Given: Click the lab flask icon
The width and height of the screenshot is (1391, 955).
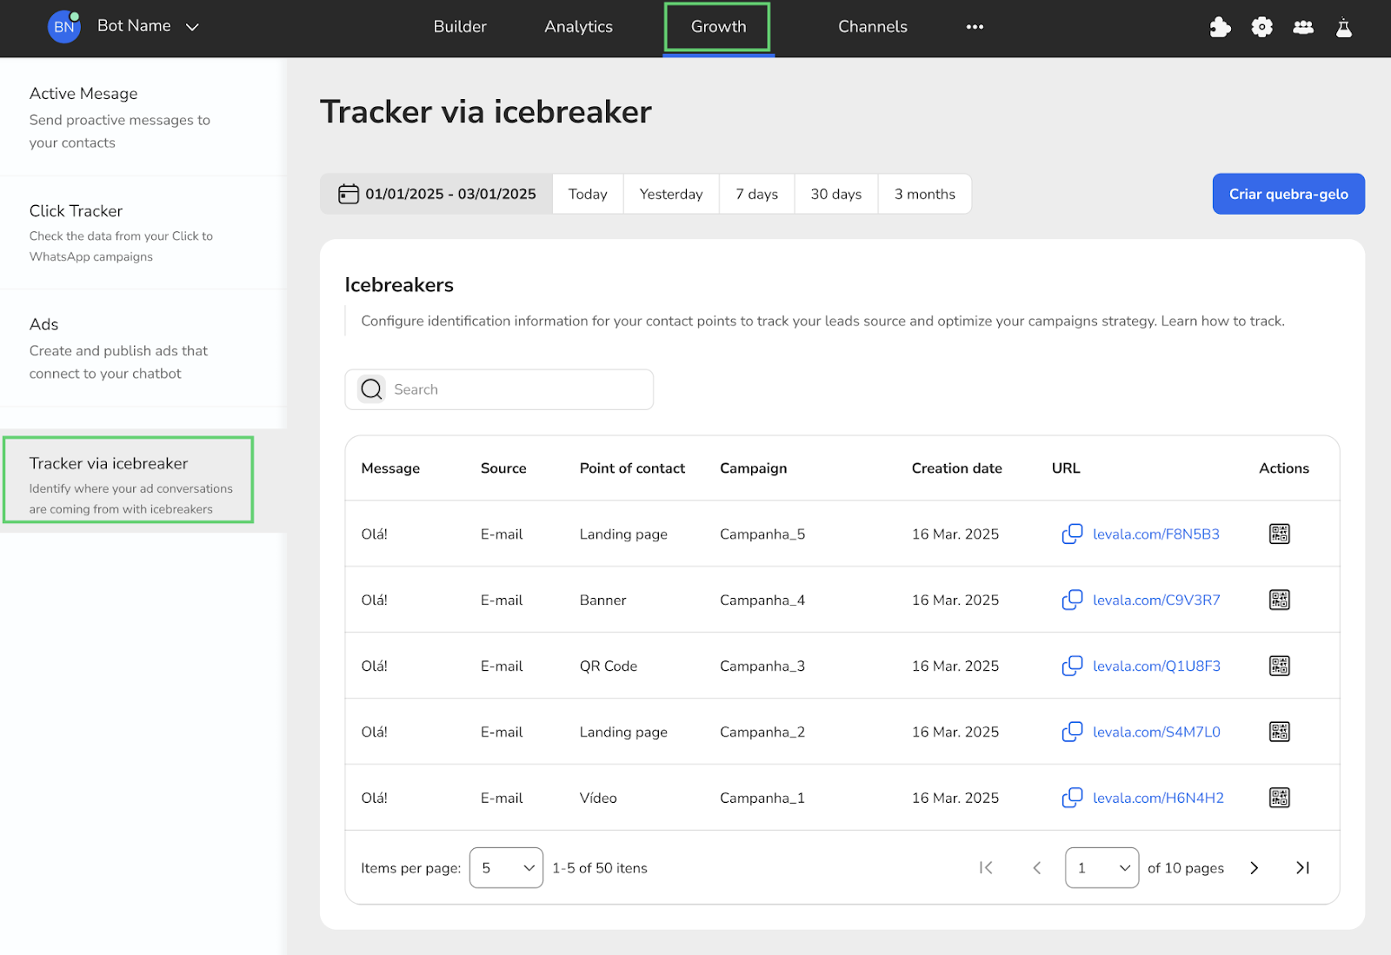Looking at the screenshot, I should click(1343, 27).
